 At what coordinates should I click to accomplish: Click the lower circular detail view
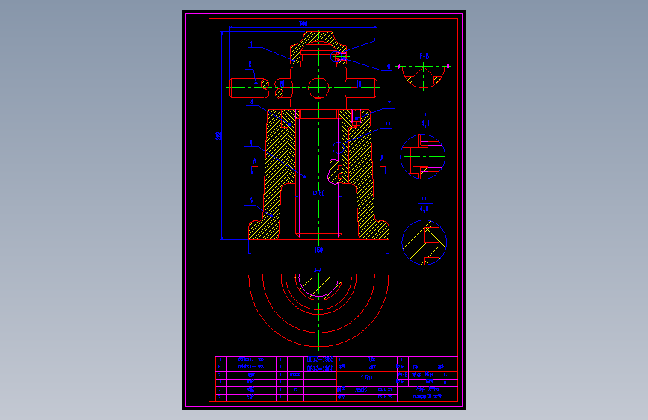[x=425, y=242]
